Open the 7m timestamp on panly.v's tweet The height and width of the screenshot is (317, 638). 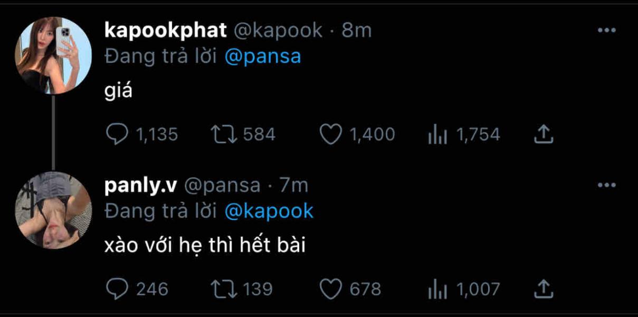(293, 185)
